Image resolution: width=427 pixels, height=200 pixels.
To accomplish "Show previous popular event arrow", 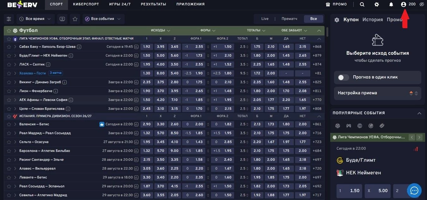I will (x=412, y=137).
